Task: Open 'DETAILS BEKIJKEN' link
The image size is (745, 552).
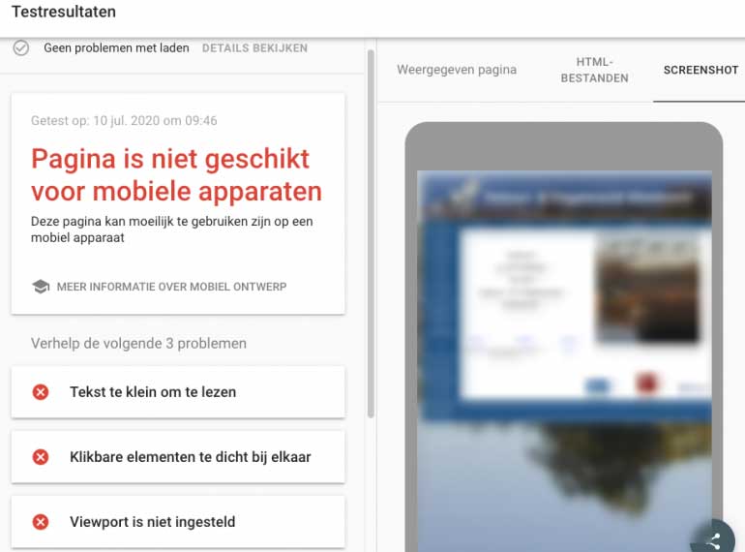Action: pos(254,48)
